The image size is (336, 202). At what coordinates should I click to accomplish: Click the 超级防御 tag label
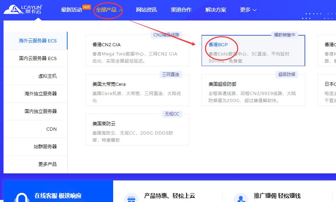287,74
